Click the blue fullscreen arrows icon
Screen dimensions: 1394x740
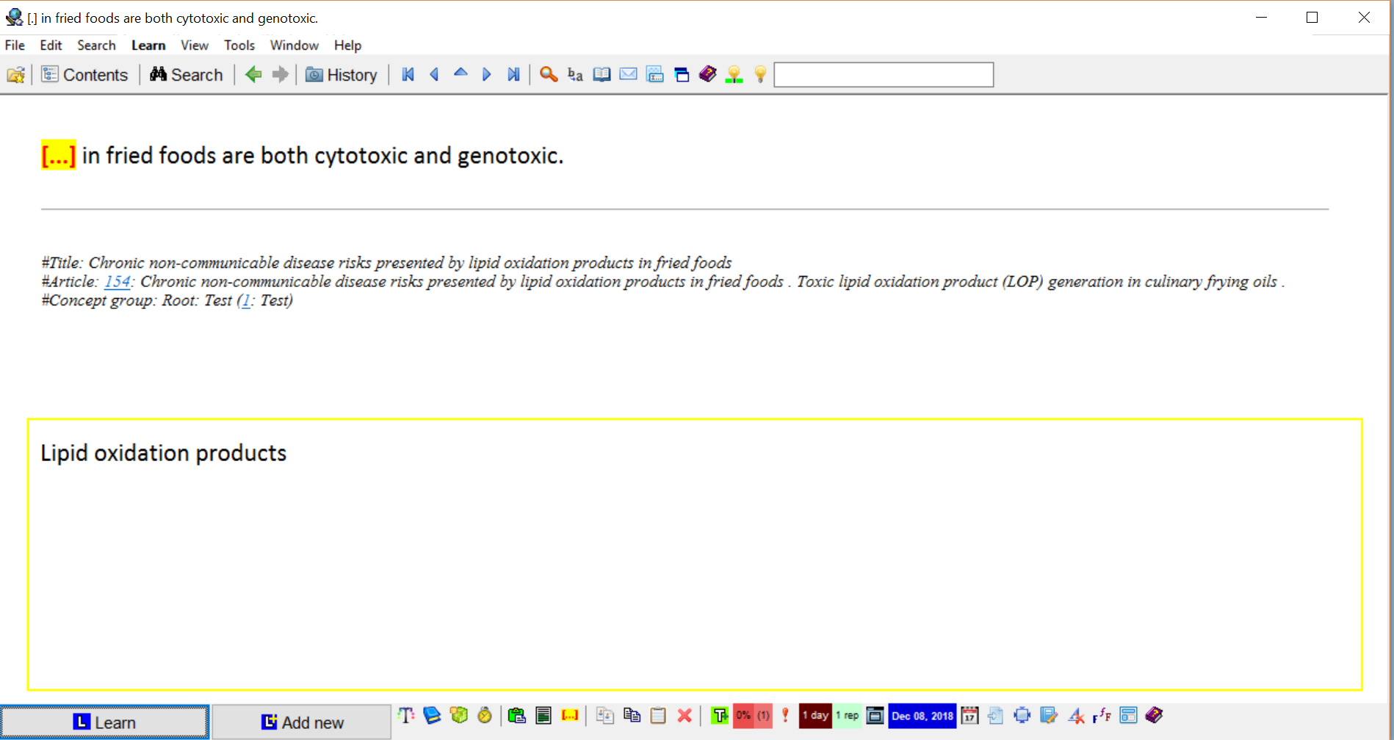(x=1022, y=715)
